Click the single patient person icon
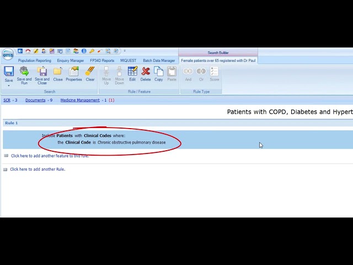 (x=44, y=51)
